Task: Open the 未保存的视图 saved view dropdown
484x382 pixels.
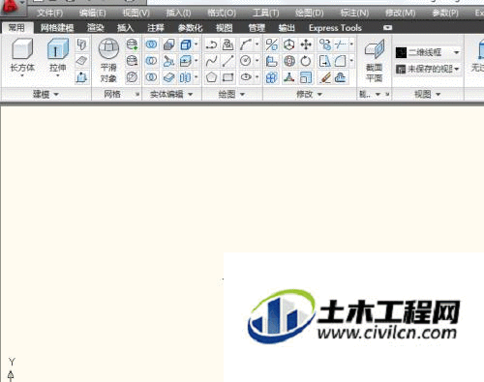Action: (428, 69)
